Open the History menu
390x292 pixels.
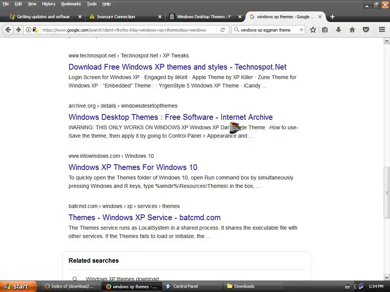48,4
